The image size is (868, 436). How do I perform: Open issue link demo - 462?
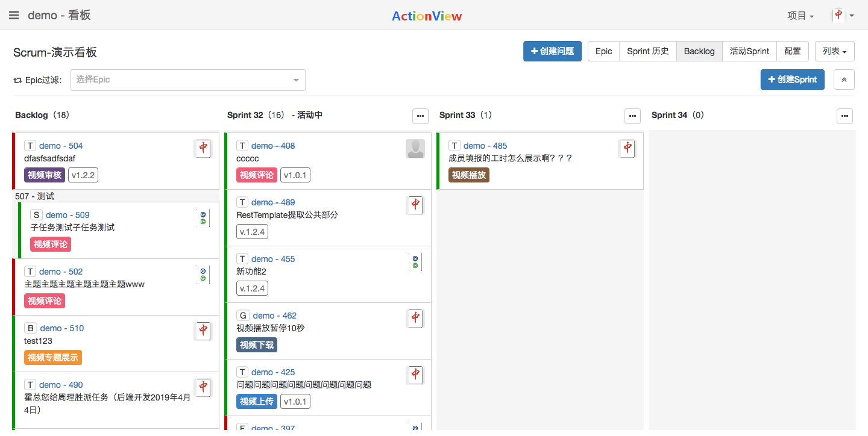coord(274,316)
